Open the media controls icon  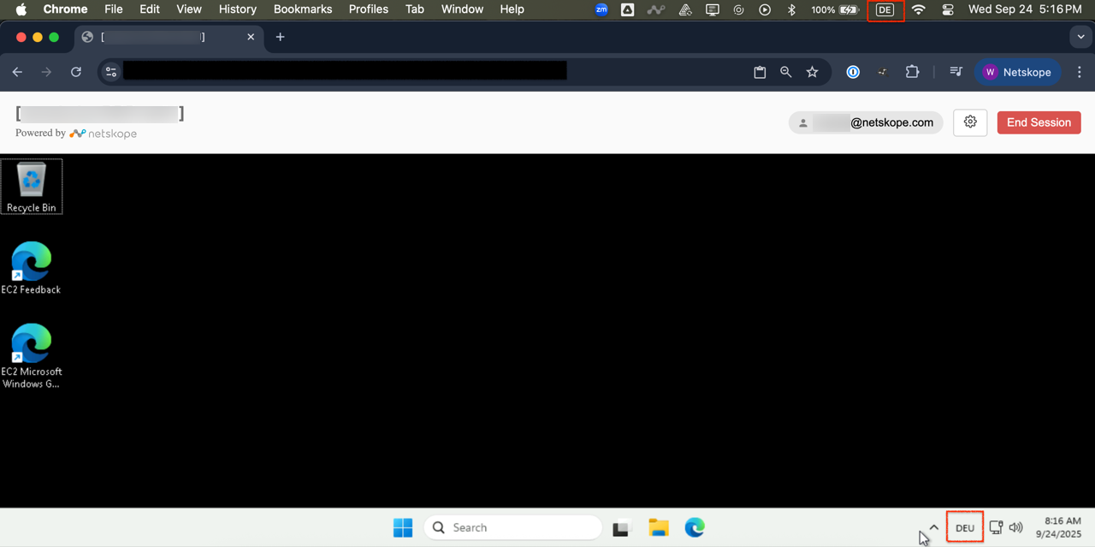tap(956, 72)
